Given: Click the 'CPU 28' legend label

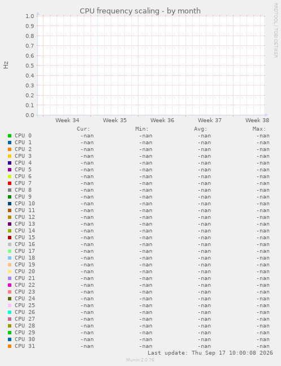Looking at the screenshot, I should (x=25, y=326).
